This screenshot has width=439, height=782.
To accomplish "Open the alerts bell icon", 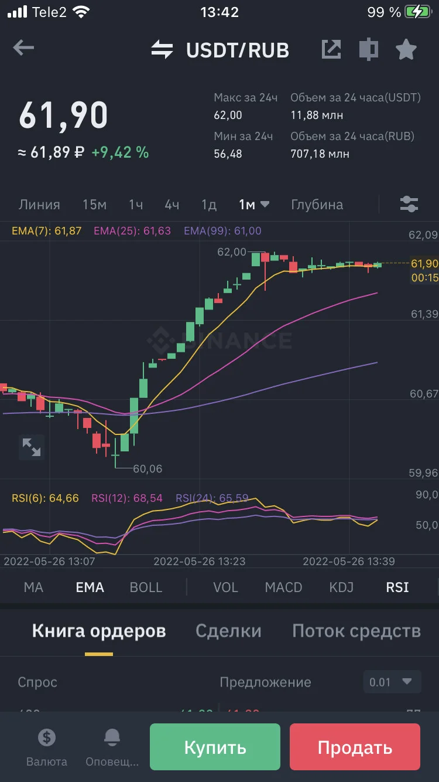I will (x=112, y=737).
